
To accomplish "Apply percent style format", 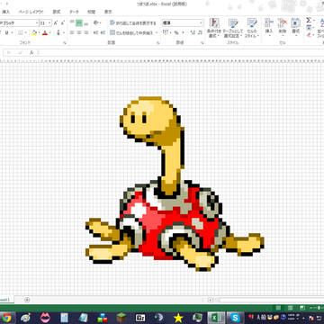I will [x=176, y=32].
